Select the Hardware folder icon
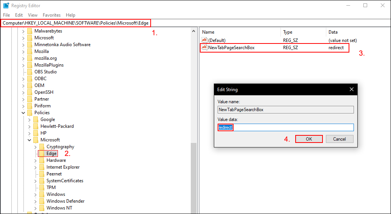Screen dimensions: 391x214 tap(42, 160)
